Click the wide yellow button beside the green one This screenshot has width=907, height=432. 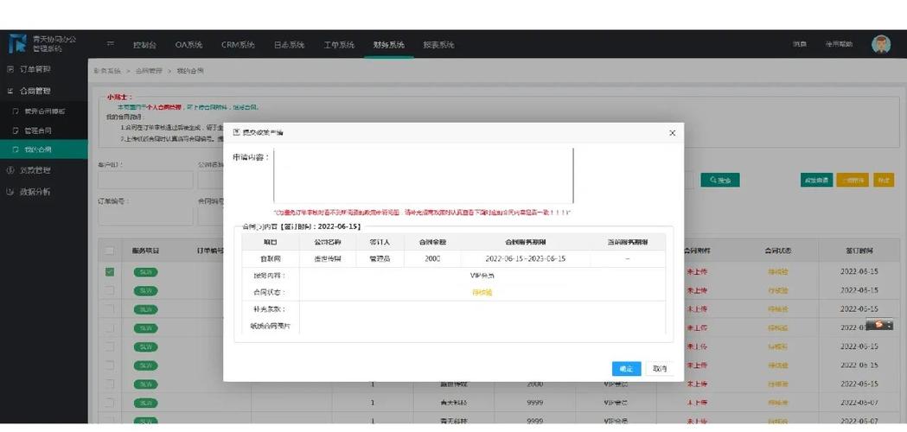point(852,181)
